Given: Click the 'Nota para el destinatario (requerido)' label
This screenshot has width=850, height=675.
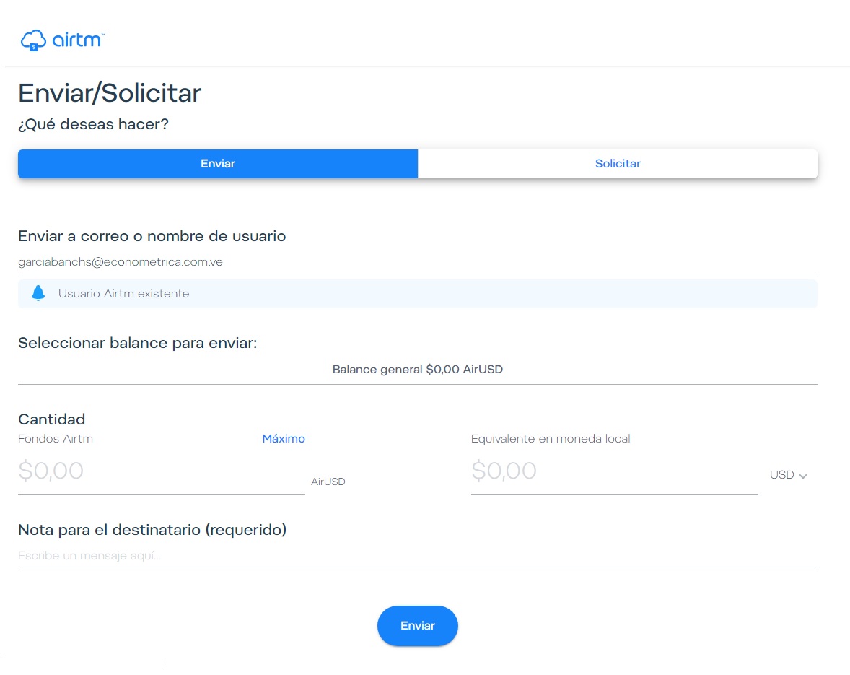Looking at the screenshot, I should coord(152,530).
